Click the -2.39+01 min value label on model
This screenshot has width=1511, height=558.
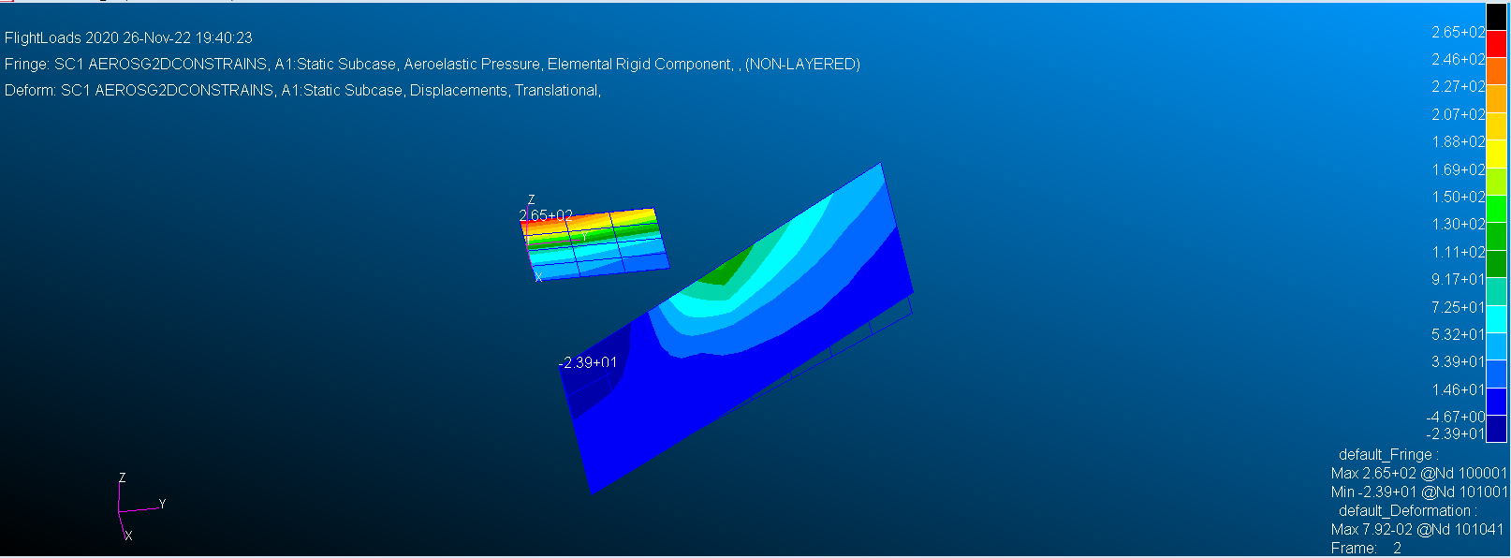click(587, 362)
